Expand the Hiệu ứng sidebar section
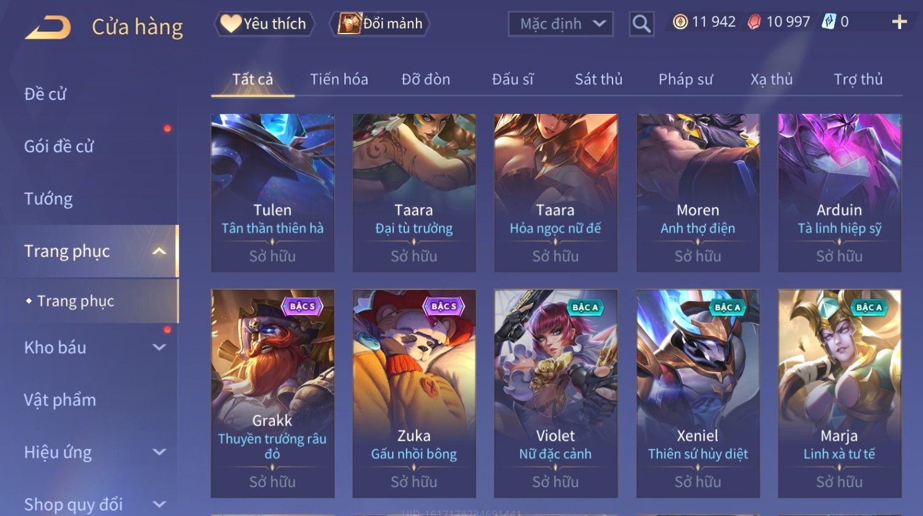Screen dimensions: 923x516 (159, 452)
